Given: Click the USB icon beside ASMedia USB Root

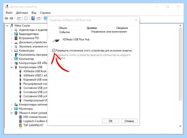Looking at the screenshot, I should pyautogui.click(x=20, y=71).
